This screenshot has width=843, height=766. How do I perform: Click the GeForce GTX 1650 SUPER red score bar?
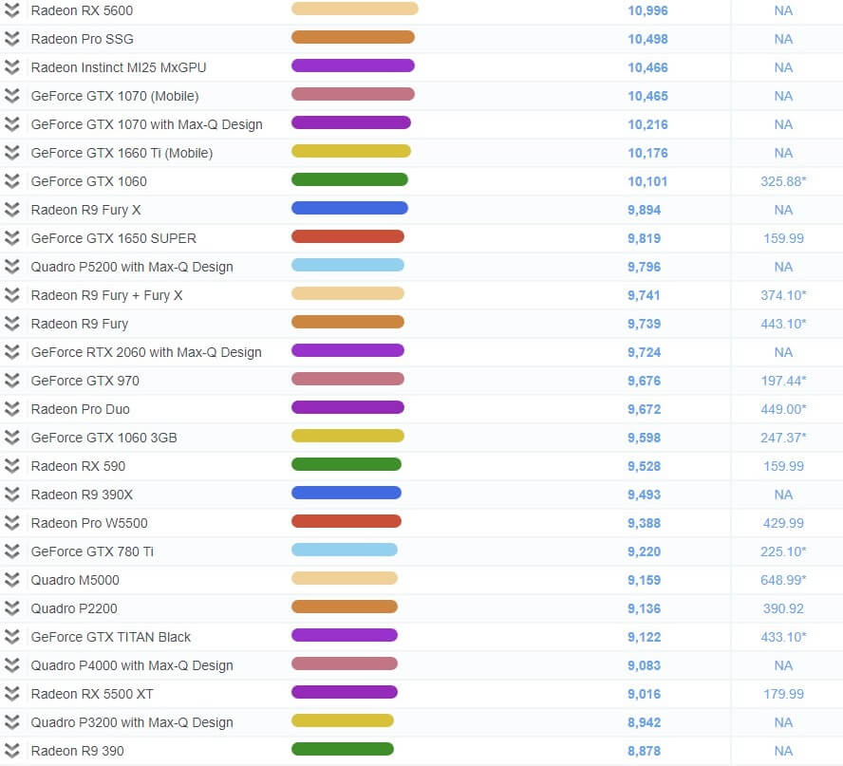(x=347, y=236)
